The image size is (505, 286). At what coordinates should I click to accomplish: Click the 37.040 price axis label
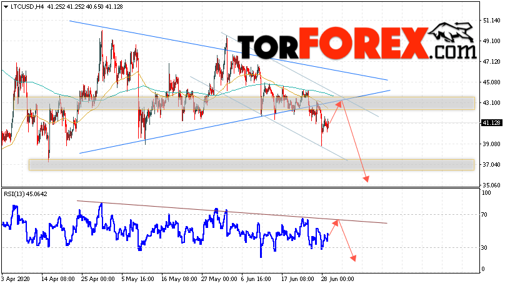(491, 165)
